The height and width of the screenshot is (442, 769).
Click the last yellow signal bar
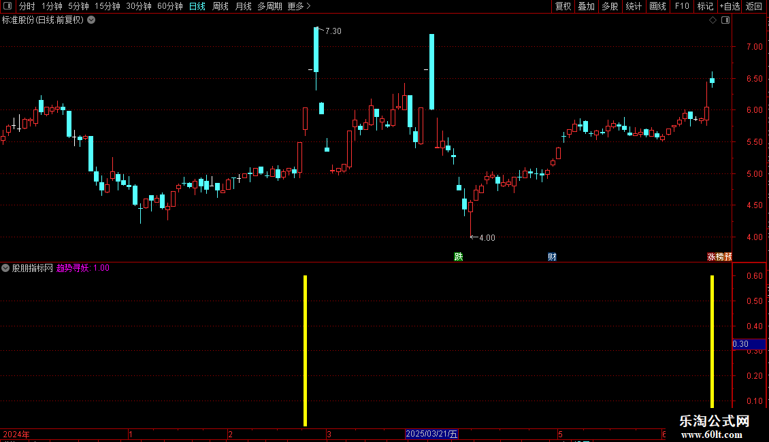pyautogui.click(x=712, y=341)
